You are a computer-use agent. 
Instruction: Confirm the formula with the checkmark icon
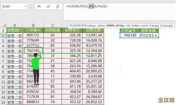click(49, 6)
